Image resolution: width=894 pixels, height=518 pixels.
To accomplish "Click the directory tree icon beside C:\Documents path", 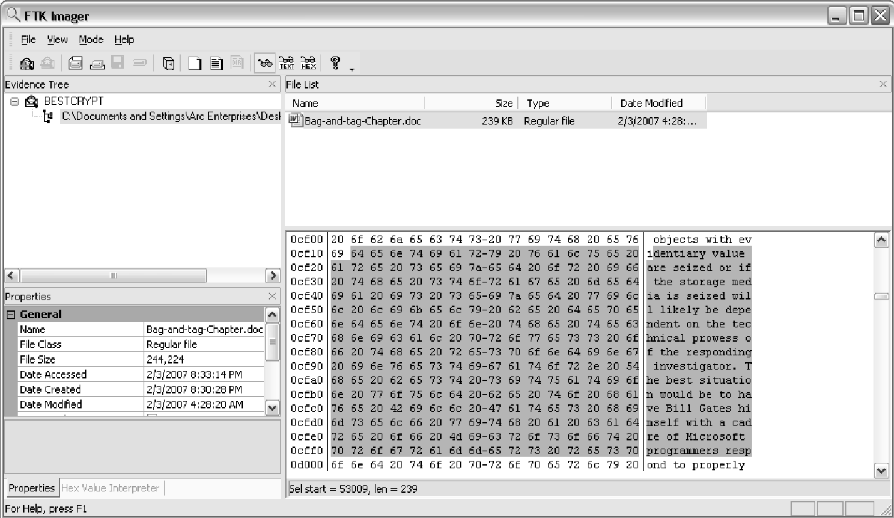I will click(48, 116).
